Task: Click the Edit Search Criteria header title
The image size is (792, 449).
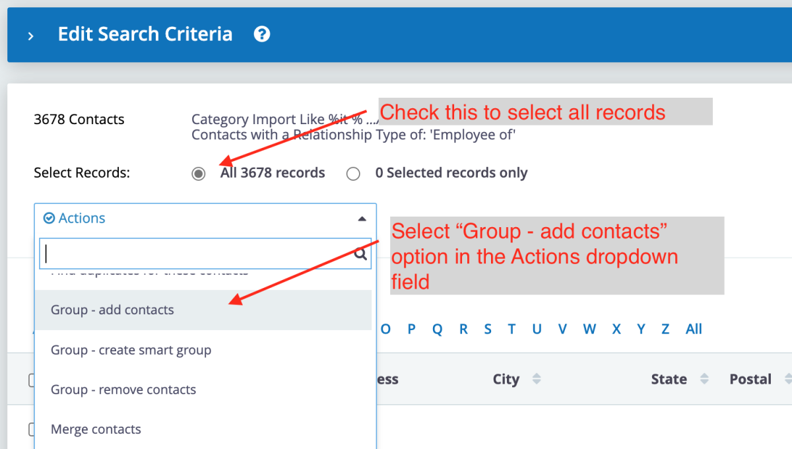Action: [x=145, y=34]
